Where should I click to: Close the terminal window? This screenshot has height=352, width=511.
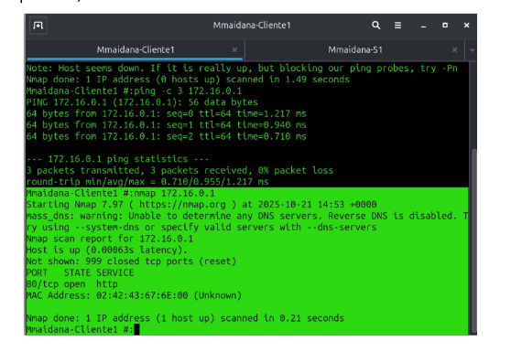pyautogui.click(x=466, y=26)
